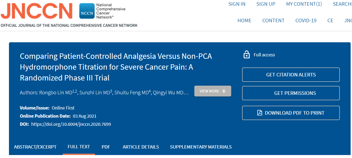Screen dimensions: 352x158
Task: Click the Sign Up link
Action: coord(266,4)
